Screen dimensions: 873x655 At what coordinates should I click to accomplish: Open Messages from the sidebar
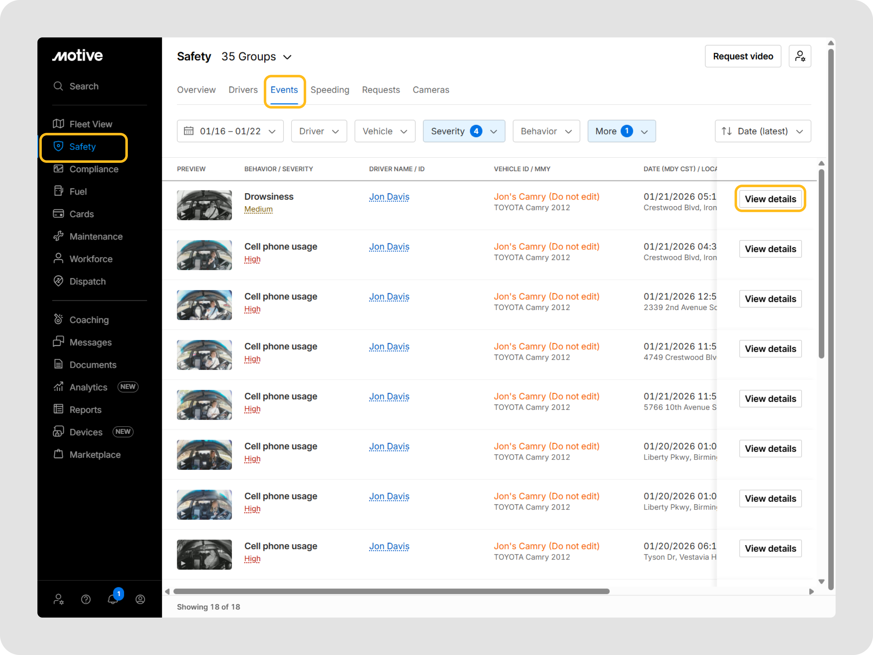point(90,342)
